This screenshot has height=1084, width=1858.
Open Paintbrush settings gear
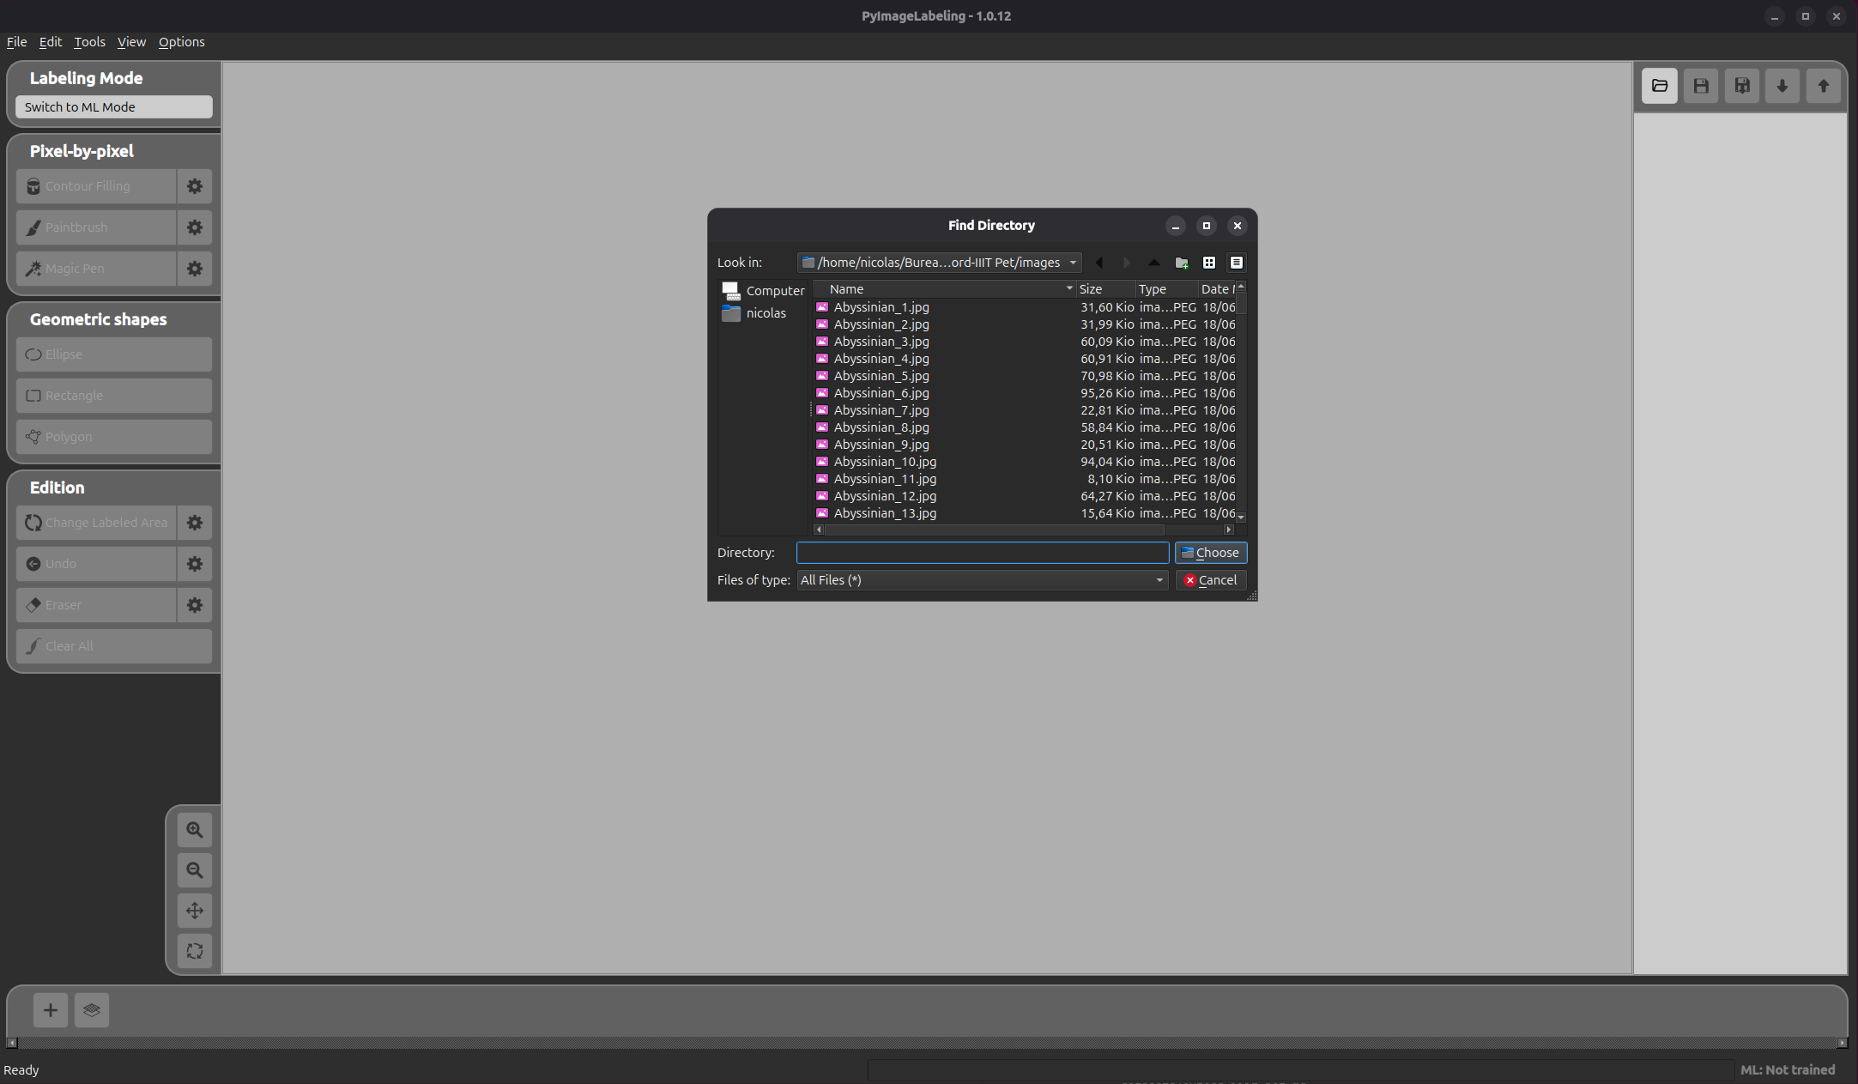click(x=195, y=227)
